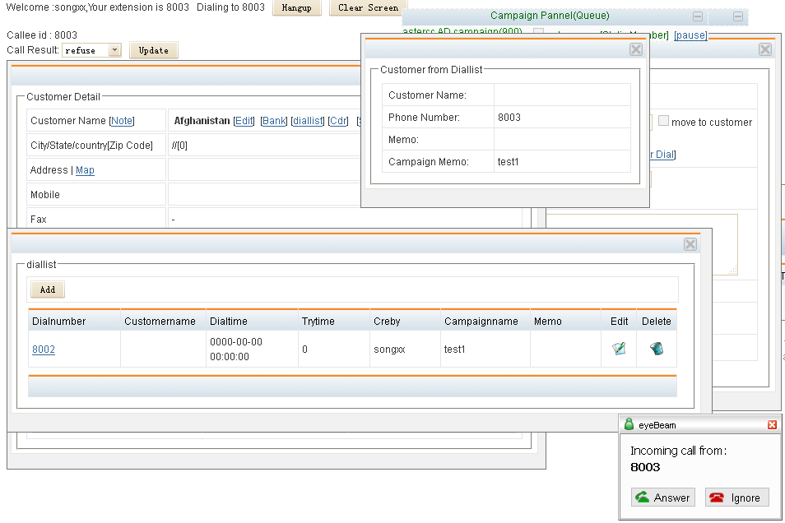The image size is (785, 523).
Task: Close the rear window behind the diallist popup
Action: (x=765, y=49)
